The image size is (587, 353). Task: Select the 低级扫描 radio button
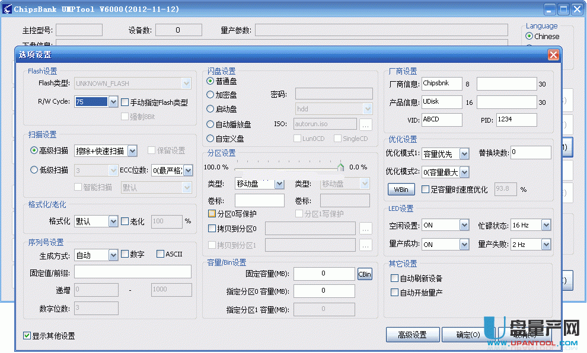point(34,170)
